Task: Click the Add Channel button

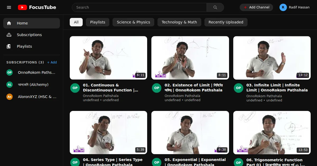Action: coord(256,7)
